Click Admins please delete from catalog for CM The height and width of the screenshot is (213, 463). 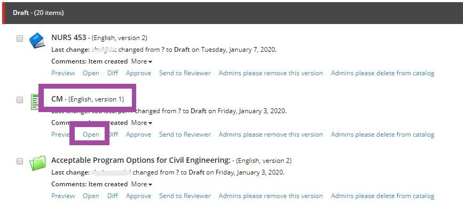382,135
